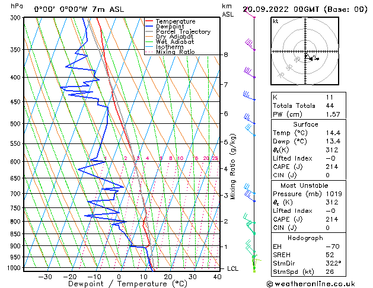Viewport: 373px width, 288px height.
Task: Click the hodograph chart center
Action: click(x=305, y=52)
